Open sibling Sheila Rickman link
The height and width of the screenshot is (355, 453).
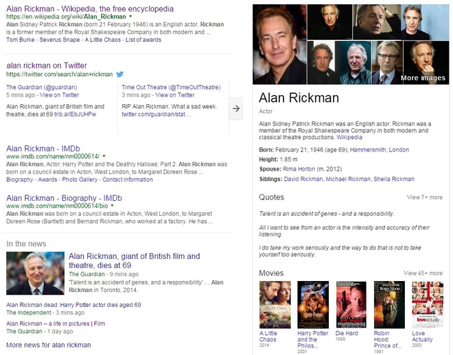coord(394,179)
